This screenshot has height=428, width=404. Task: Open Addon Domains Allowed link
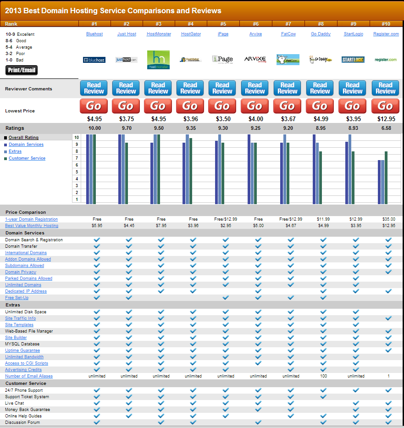coord(28,259)
